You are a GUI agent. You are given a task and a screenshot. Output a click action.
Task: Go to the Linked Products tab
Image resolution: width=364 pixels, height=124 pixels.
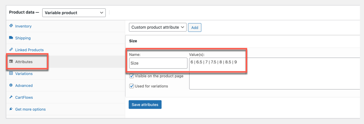[x=29, y=50]
